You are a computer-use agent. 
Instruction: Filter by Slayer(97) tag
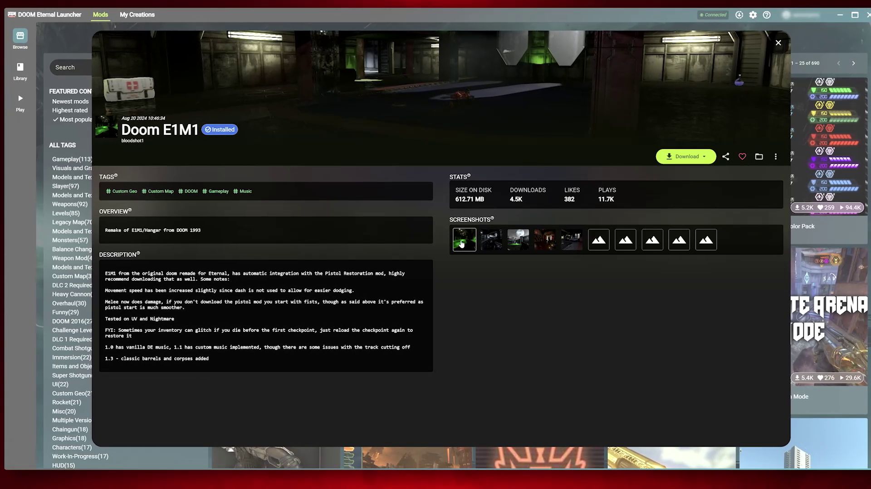(65, 186)
